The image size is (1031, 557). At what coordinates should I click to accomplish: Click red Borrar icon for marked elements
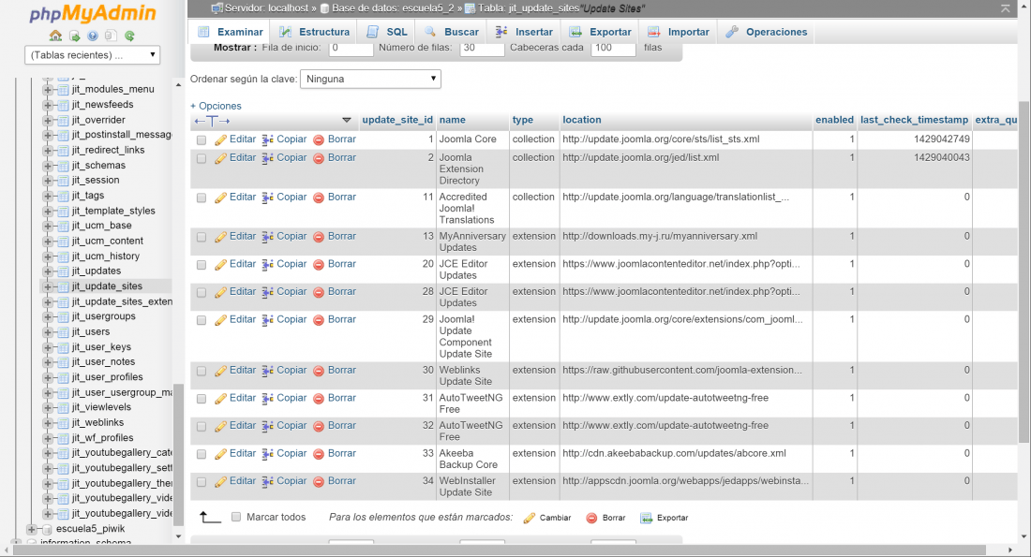tap(591, 519)
